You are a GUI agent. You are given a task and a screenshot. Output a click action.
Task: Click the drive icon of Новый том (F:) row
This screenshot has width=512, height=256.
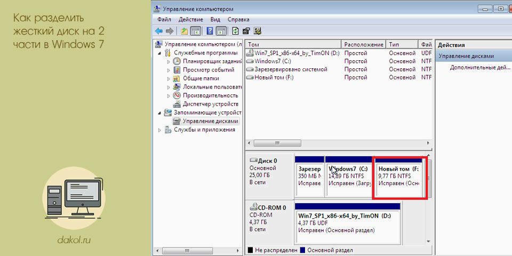[x=250, y=77]
